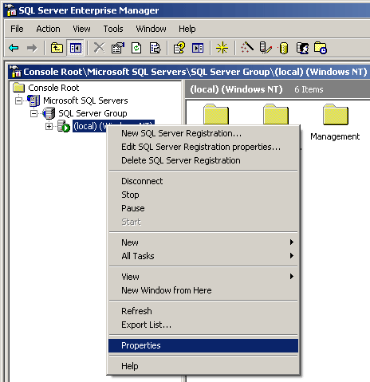
Task: Click the Forward arrow toolbar icon
Action: tap(32, 48)
